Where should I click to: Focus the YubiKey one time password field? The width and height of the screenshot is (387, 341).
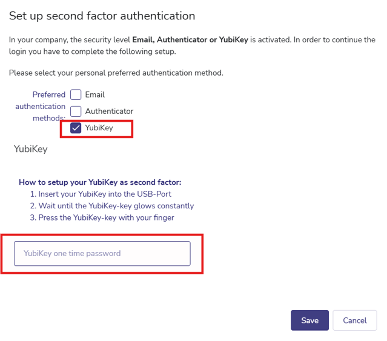point(102,253)
